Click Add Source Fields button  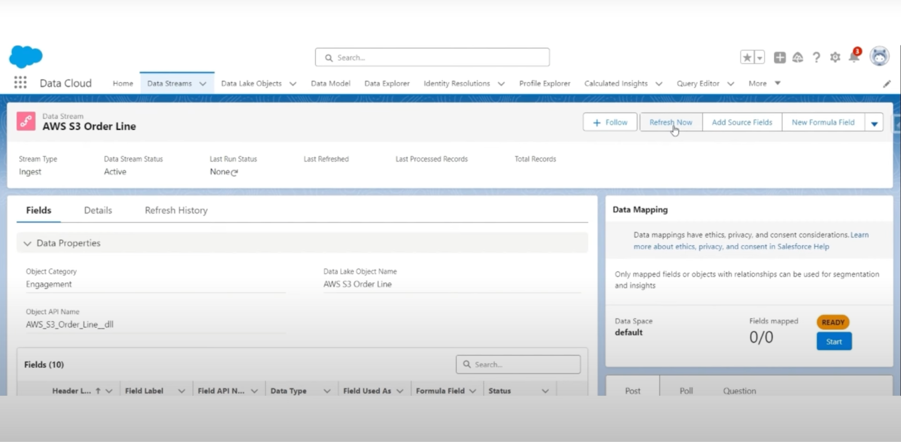click(742, 122)
